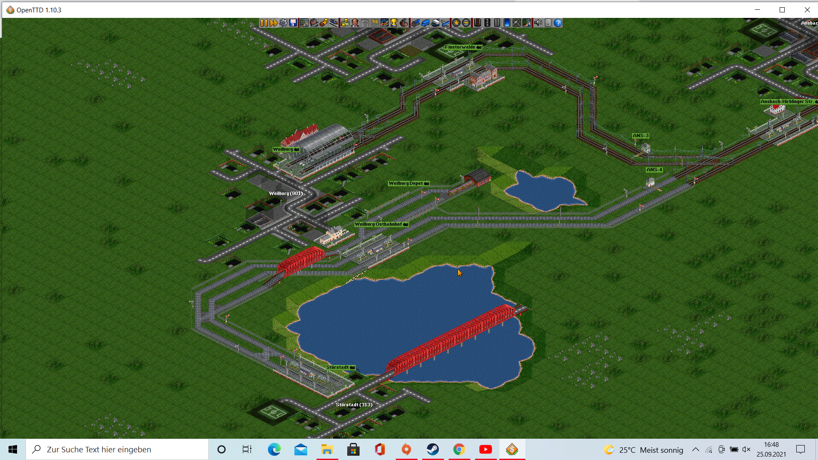The width and height of the screenshot is (818, 460).
Task: Zoom out the view
Action: coord(466,23)
